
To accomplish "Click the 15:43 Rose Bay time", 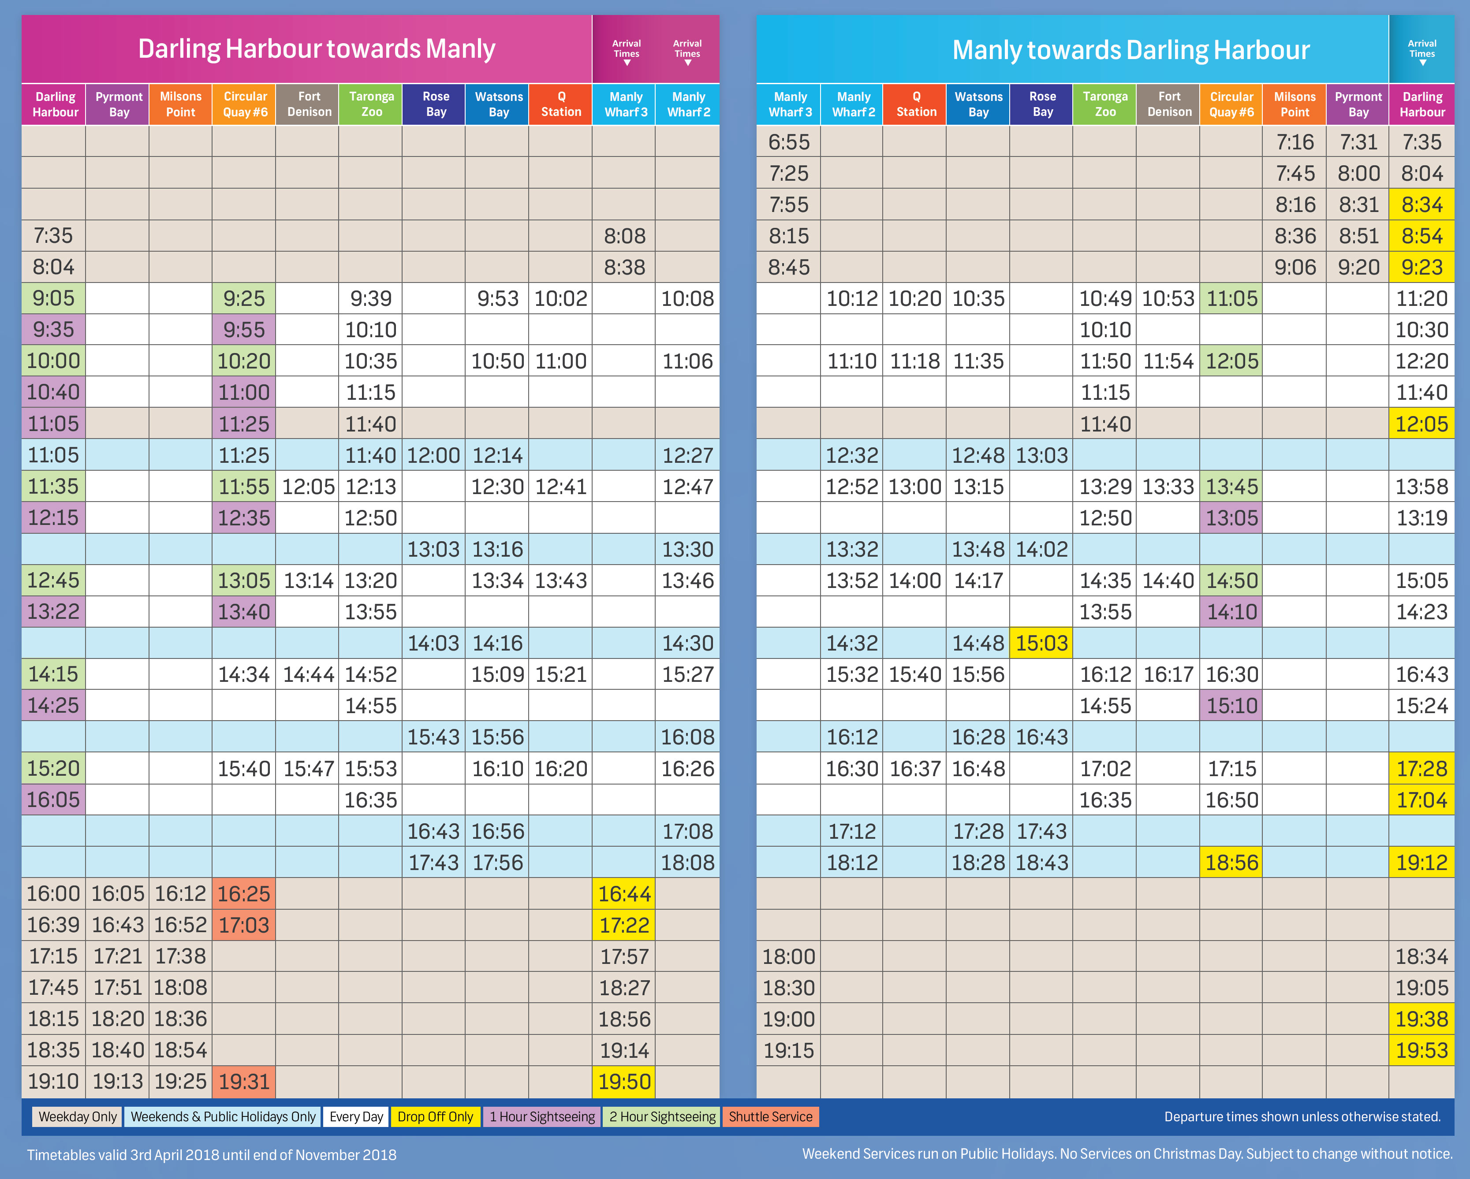I will (433, 737).
